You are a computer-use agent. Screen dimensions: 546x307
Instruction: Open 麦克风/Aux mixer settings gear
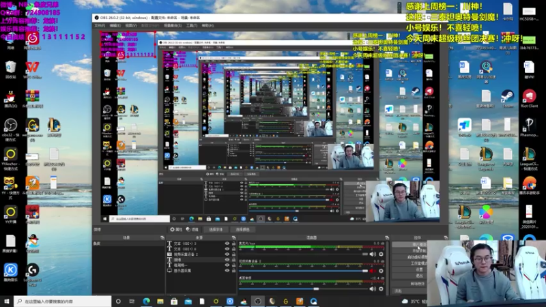click(x=381, y=254)
